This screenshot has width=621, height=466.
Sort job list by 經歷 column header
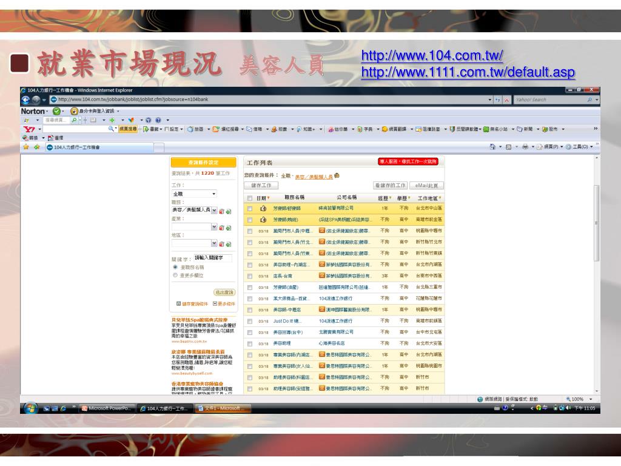click(384, 198)
